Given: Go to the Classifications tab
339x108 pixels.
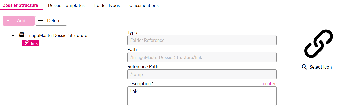Looking at the screenshot, I should (144, 5).
